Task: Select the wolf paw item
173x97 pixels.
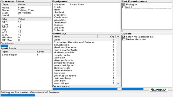Action: [84, 58]
